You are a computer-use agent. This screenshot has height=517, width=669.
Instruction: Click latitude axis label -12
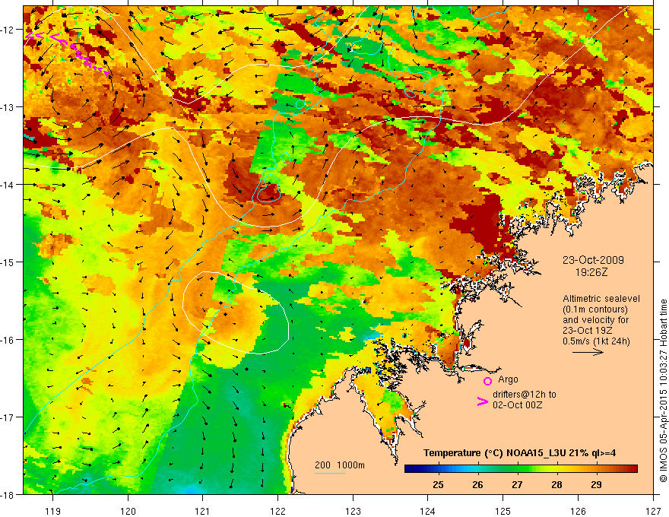(x=8, y=30)
